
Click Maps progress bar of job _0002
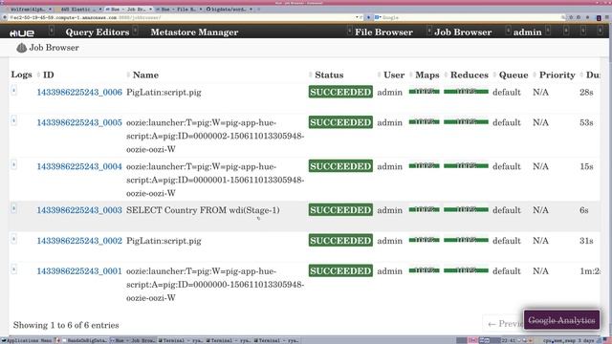click(x=425, y=240)
